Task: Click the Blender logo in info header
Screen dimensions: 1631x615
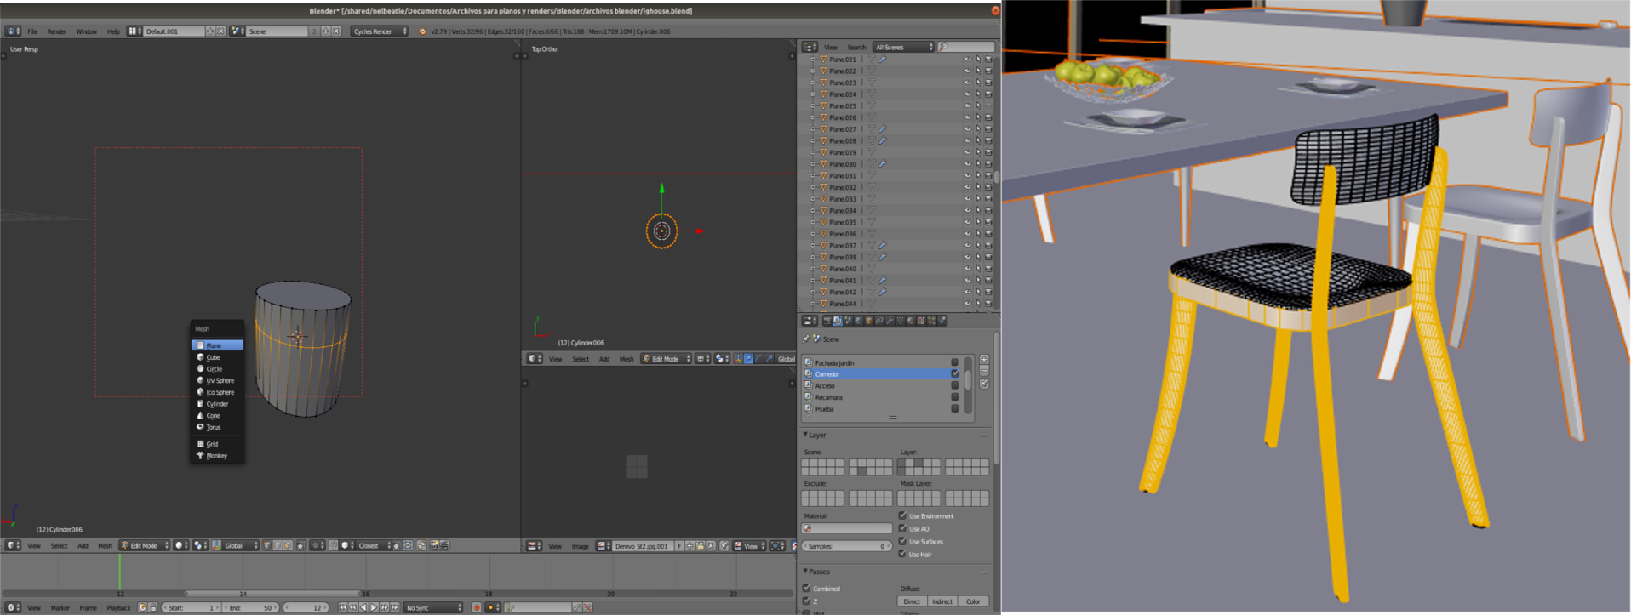Action: point(422,31)
